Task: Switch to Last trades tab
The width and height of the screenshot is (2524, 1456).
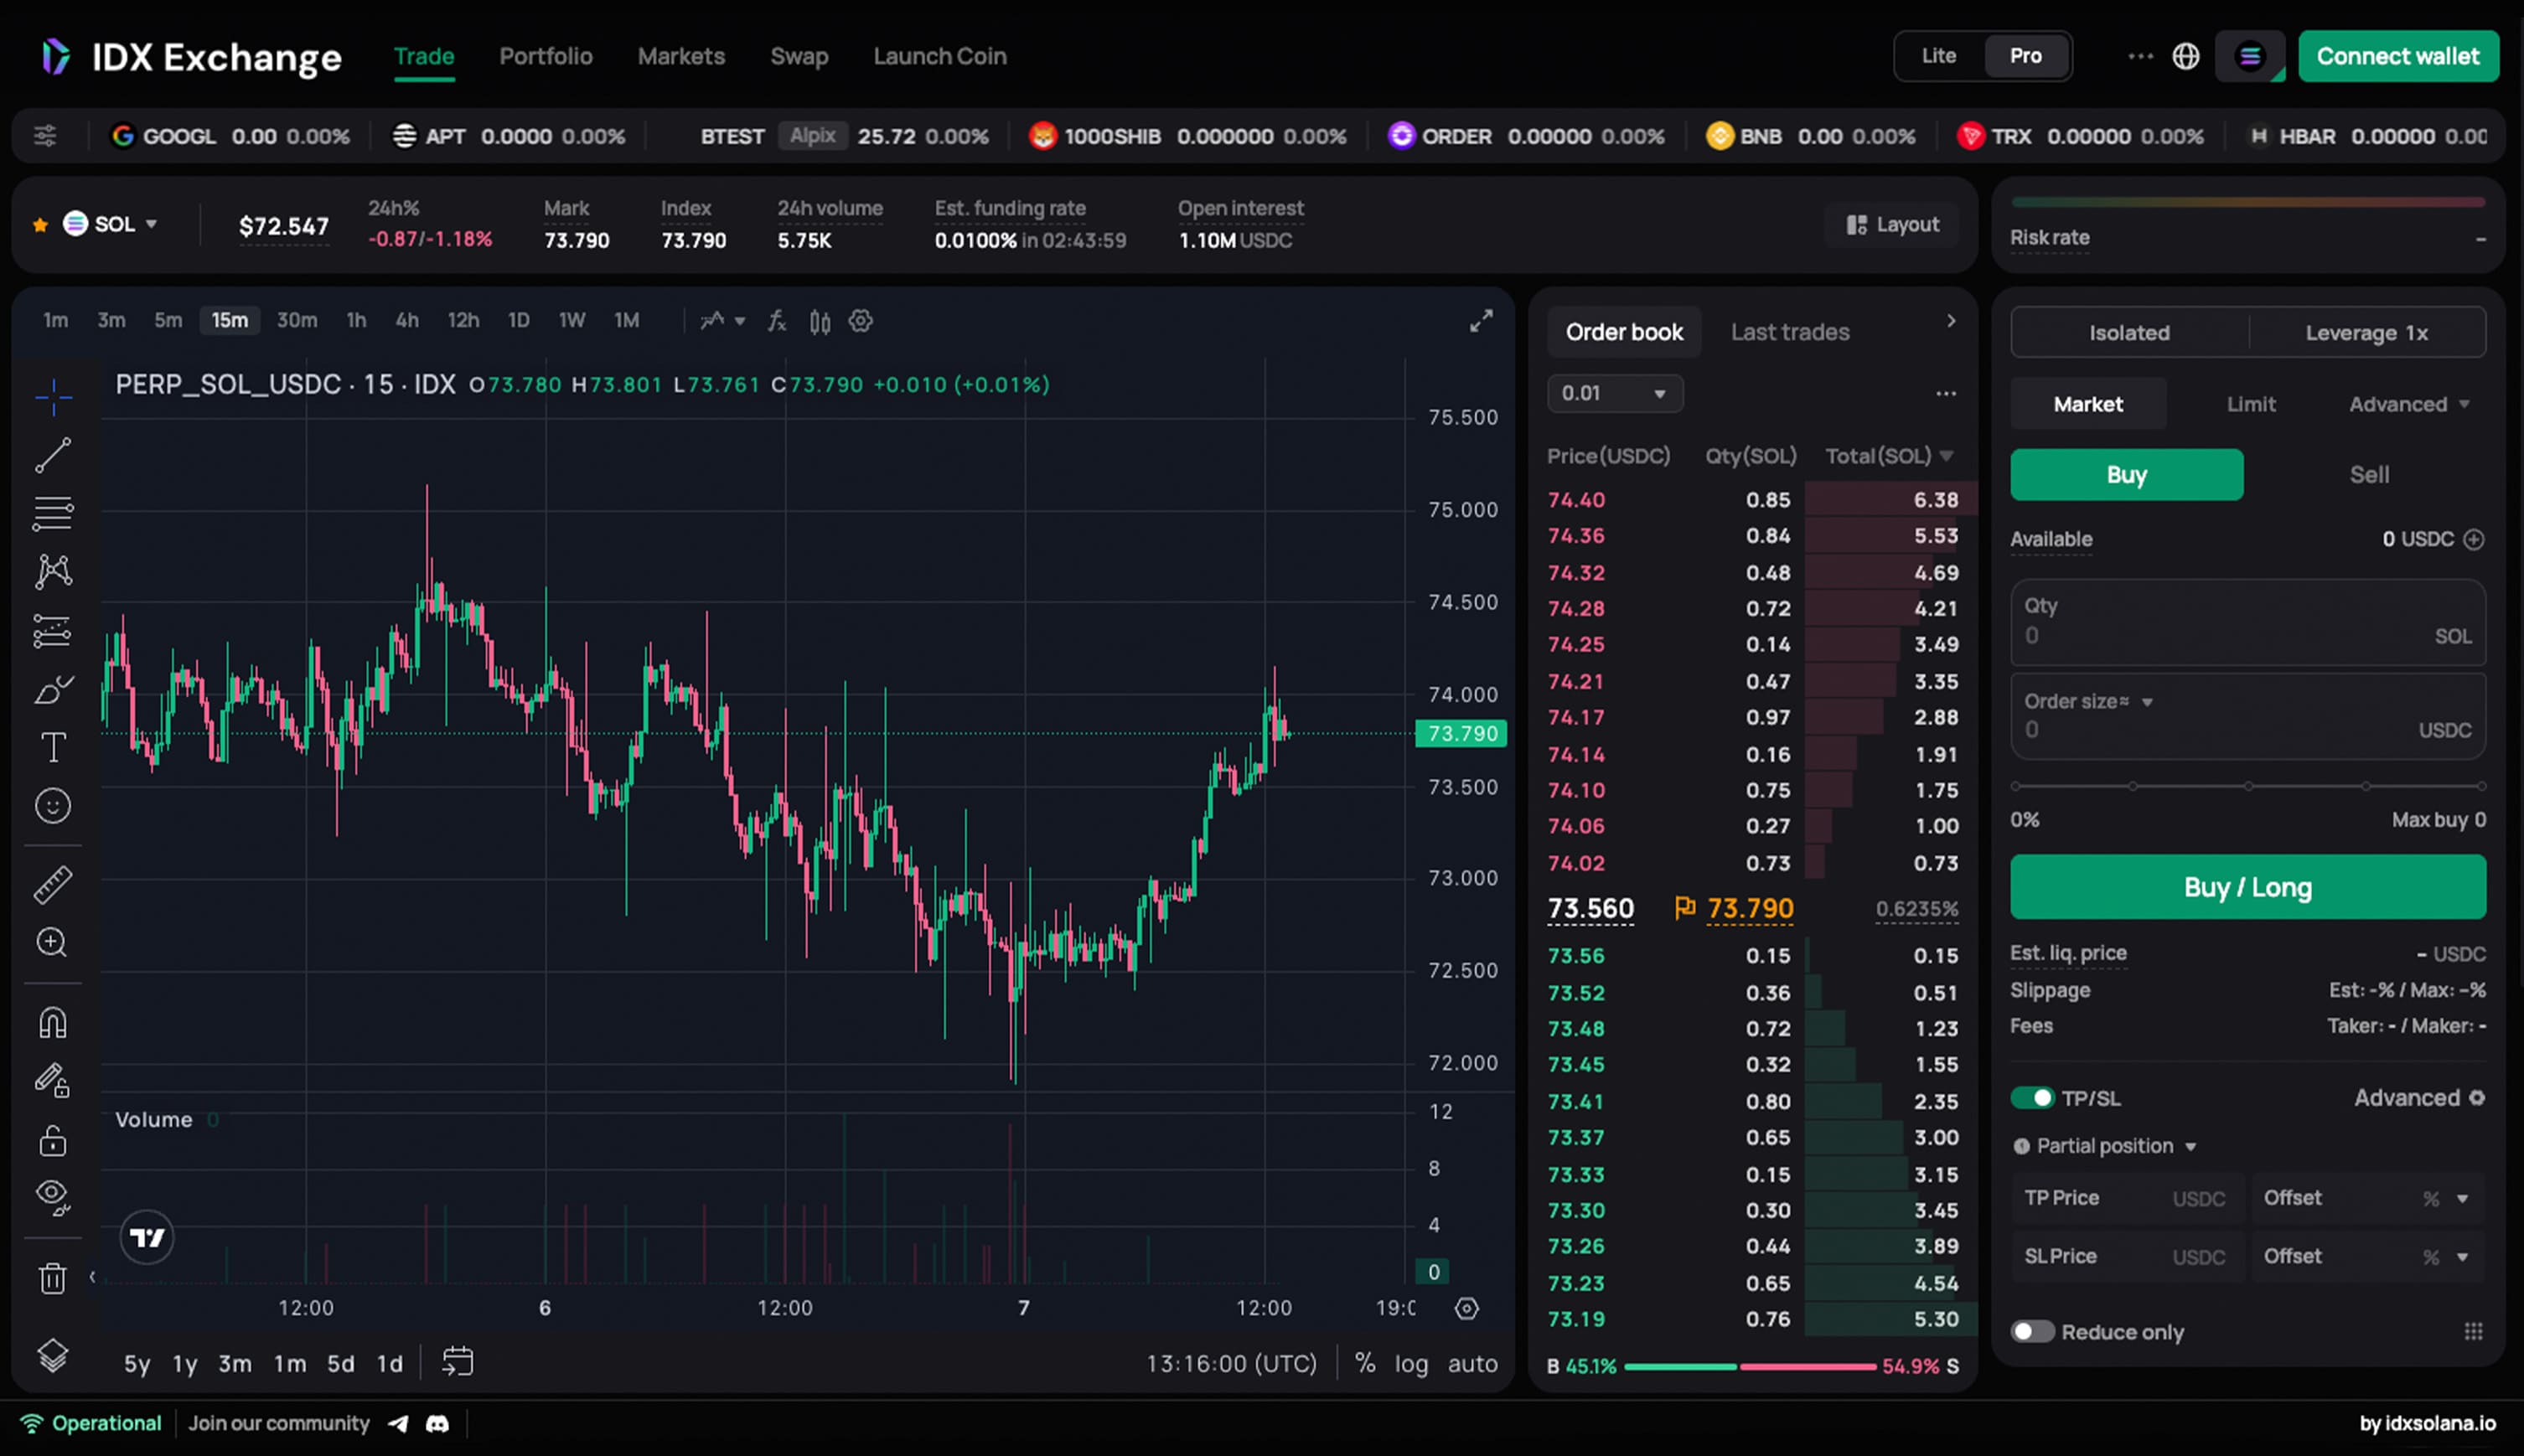Action: [x=1790, y=332]
